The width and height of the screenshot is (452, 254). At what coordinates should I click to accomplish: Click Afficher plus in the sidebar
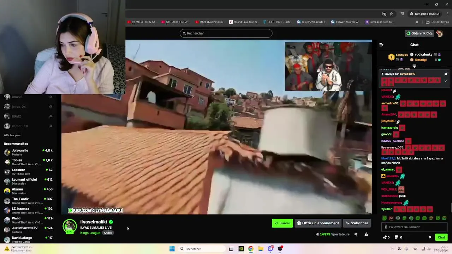pyautogui.click(x=12, y=135)
